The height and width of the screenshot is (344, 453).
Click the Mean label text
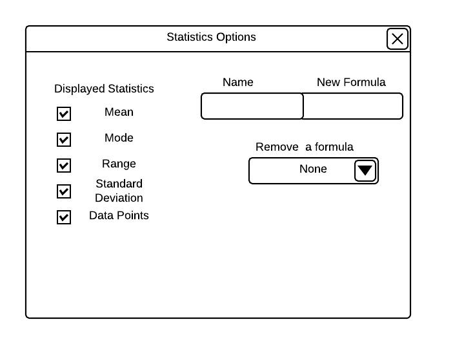click(x=119, y=112)
